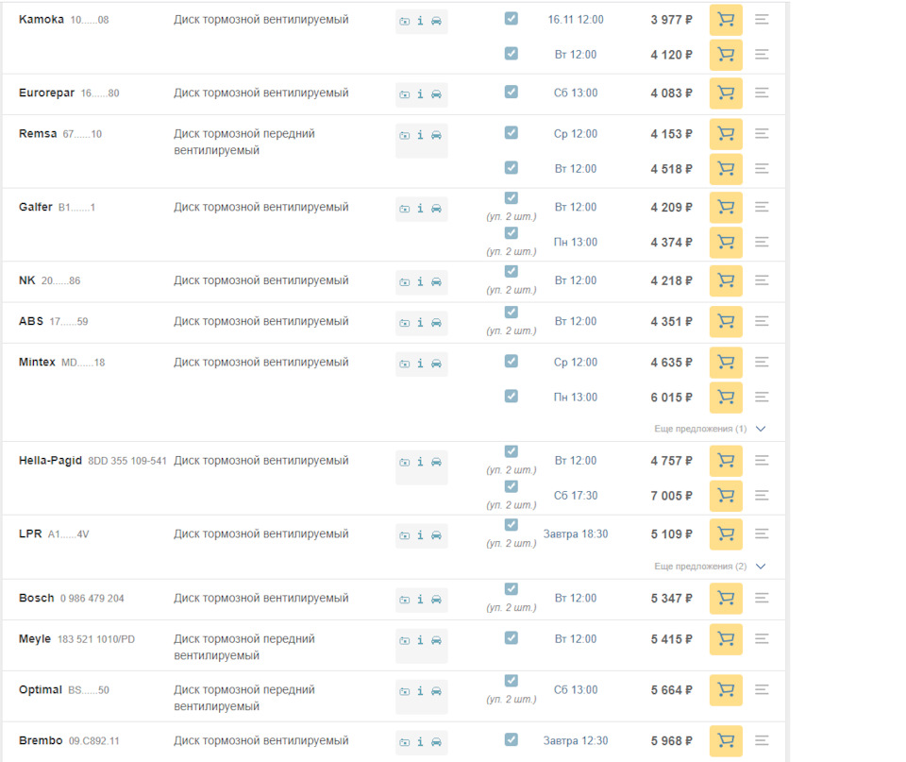Open Meyle 183 521 1010/PD part link
This screenshot has width=906, height=762.
96,639
